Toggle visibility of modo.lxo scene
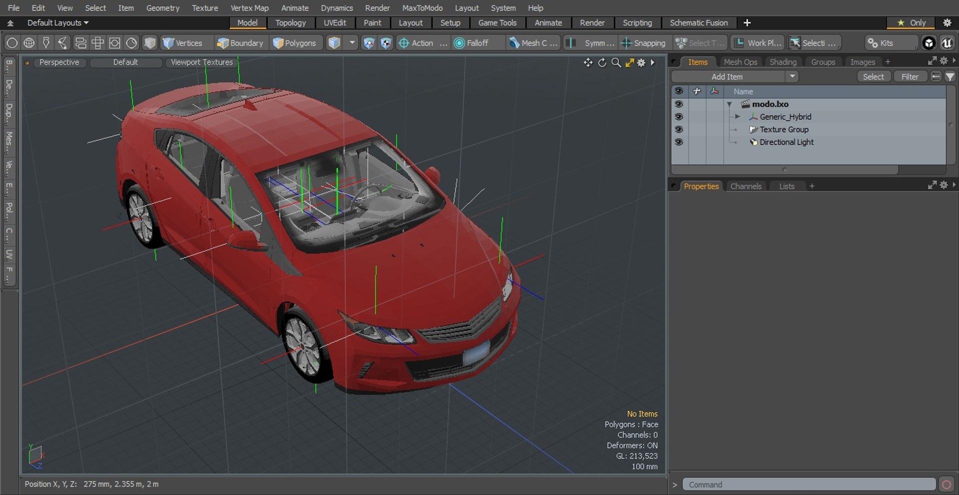959x495 pixels. coord(678,104)
